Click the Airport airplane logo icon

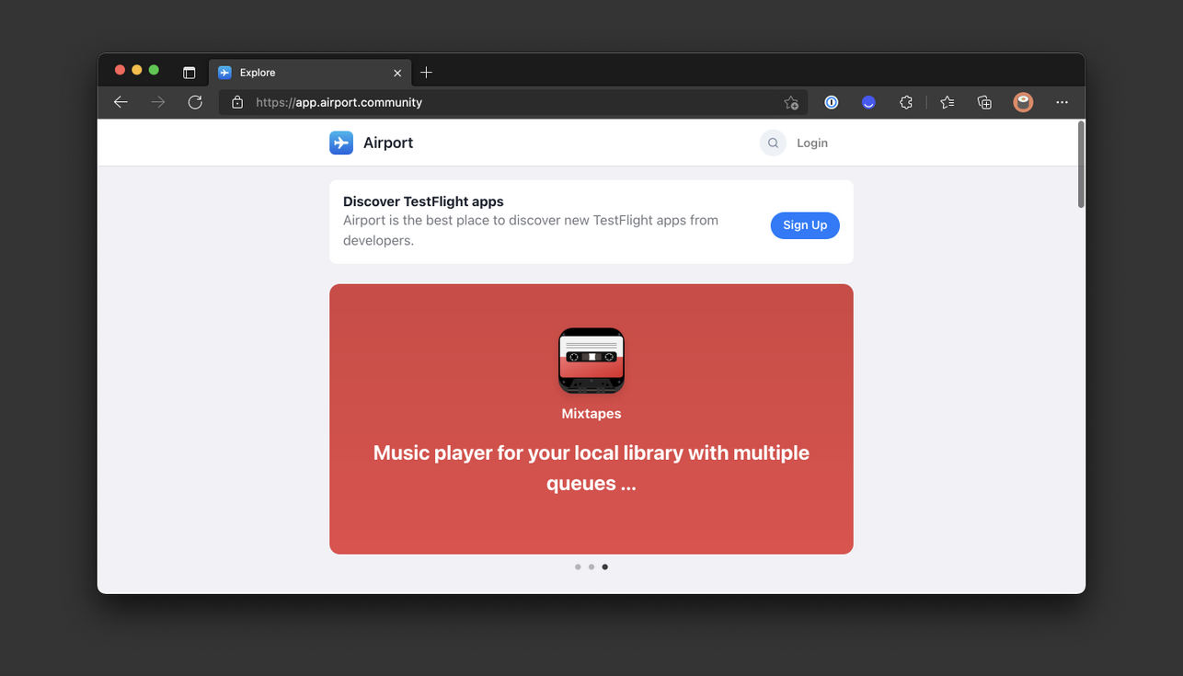pyautogui.click(x=341, y=143)
